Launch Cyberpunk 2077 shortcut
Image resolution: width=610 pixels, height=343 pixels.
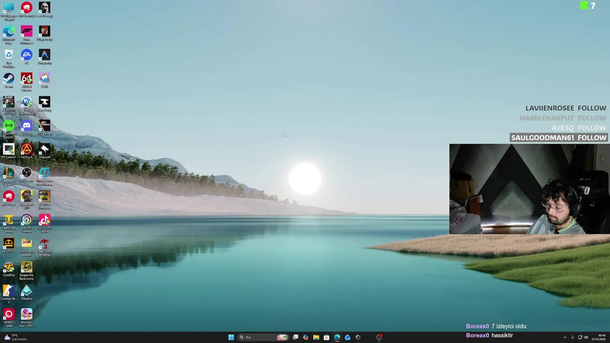[x=26, y=200]
